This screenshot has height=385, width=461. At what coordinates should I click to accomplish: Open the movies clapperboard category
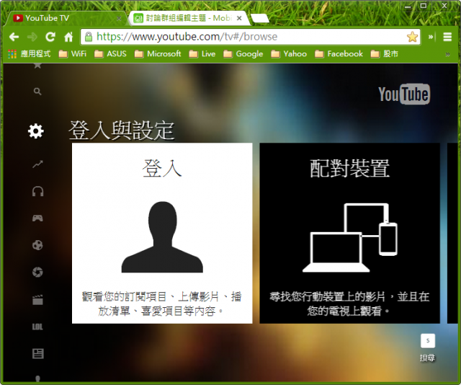pos(37,300)
